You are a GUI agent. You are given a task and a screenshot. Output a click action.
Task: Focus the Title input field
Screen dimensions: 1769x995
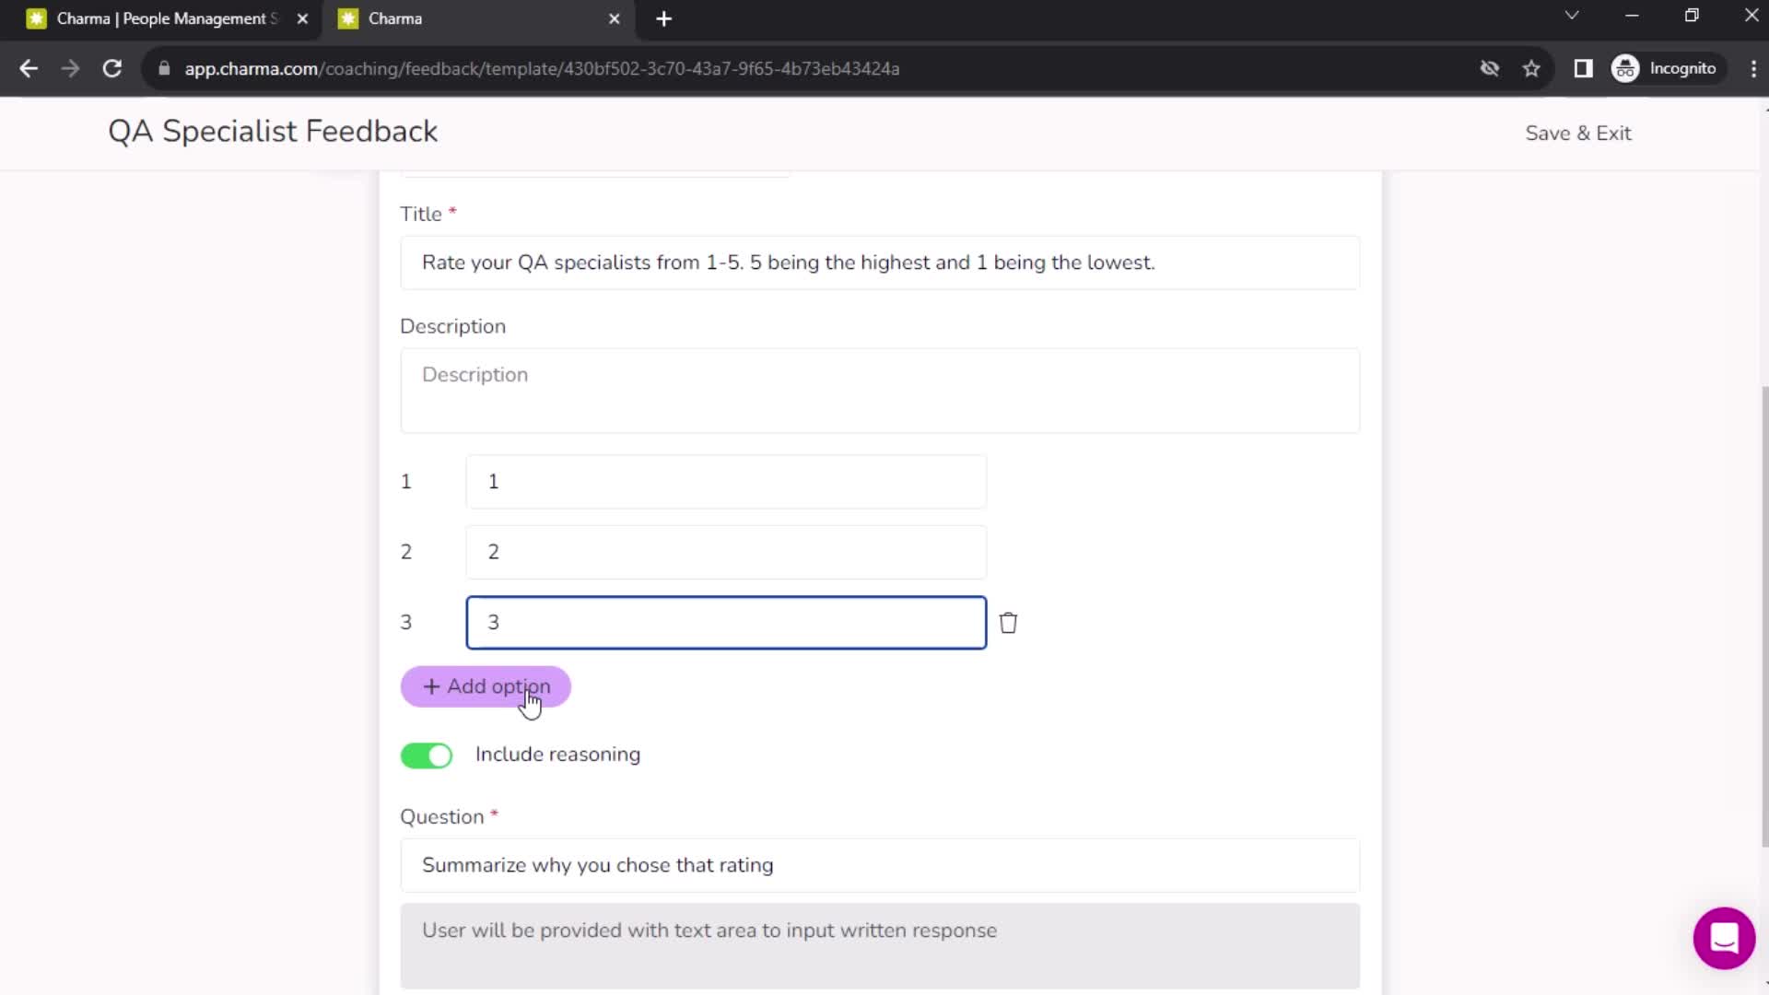coord(880,263)
